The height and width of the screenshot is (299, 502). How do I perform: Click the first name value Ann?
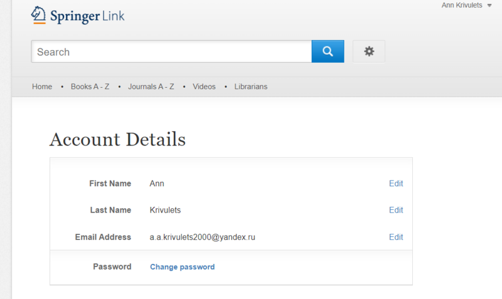157,184
